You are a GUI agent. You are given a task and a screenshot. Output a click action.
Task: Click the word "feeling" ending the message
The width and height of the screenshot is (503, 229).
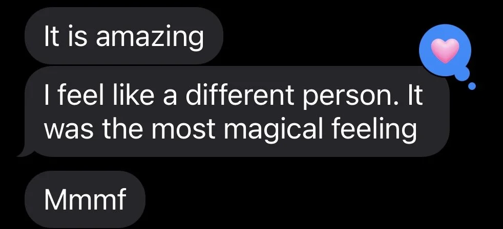pyautogui.click(x=374, y=130)
